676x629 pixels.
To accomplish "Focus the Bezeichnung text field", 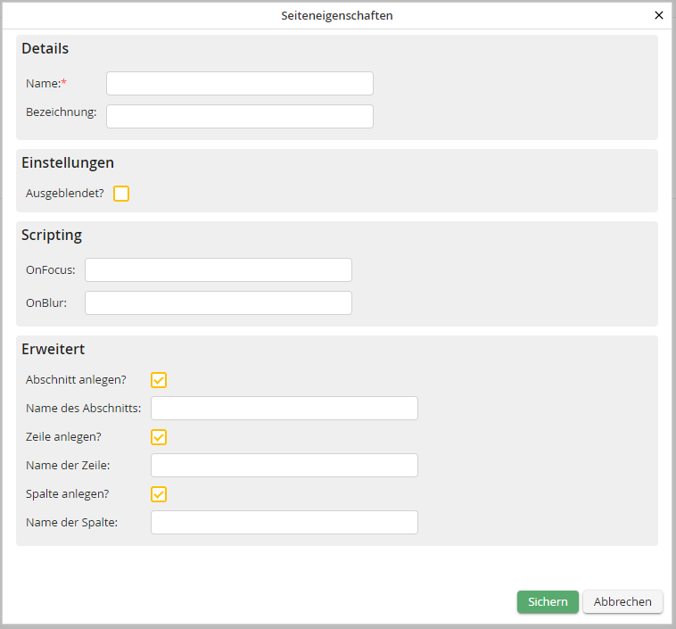I will 239,117.
